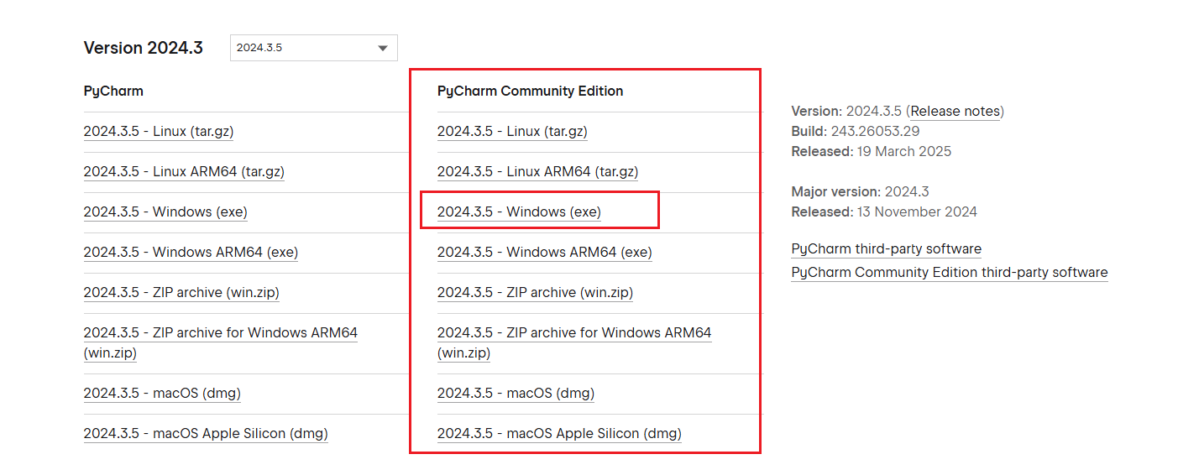Click the Major version 2024.3 text
The width and height of the screenshot is (1178, 470).
(x=861, y=192)
